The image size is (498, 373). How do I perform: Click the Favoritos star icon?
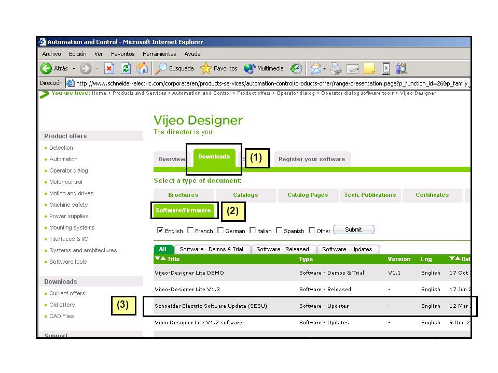[206, 68]
